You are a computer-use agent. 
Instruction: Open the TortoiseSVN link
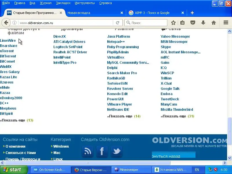[x=117, y=84]
